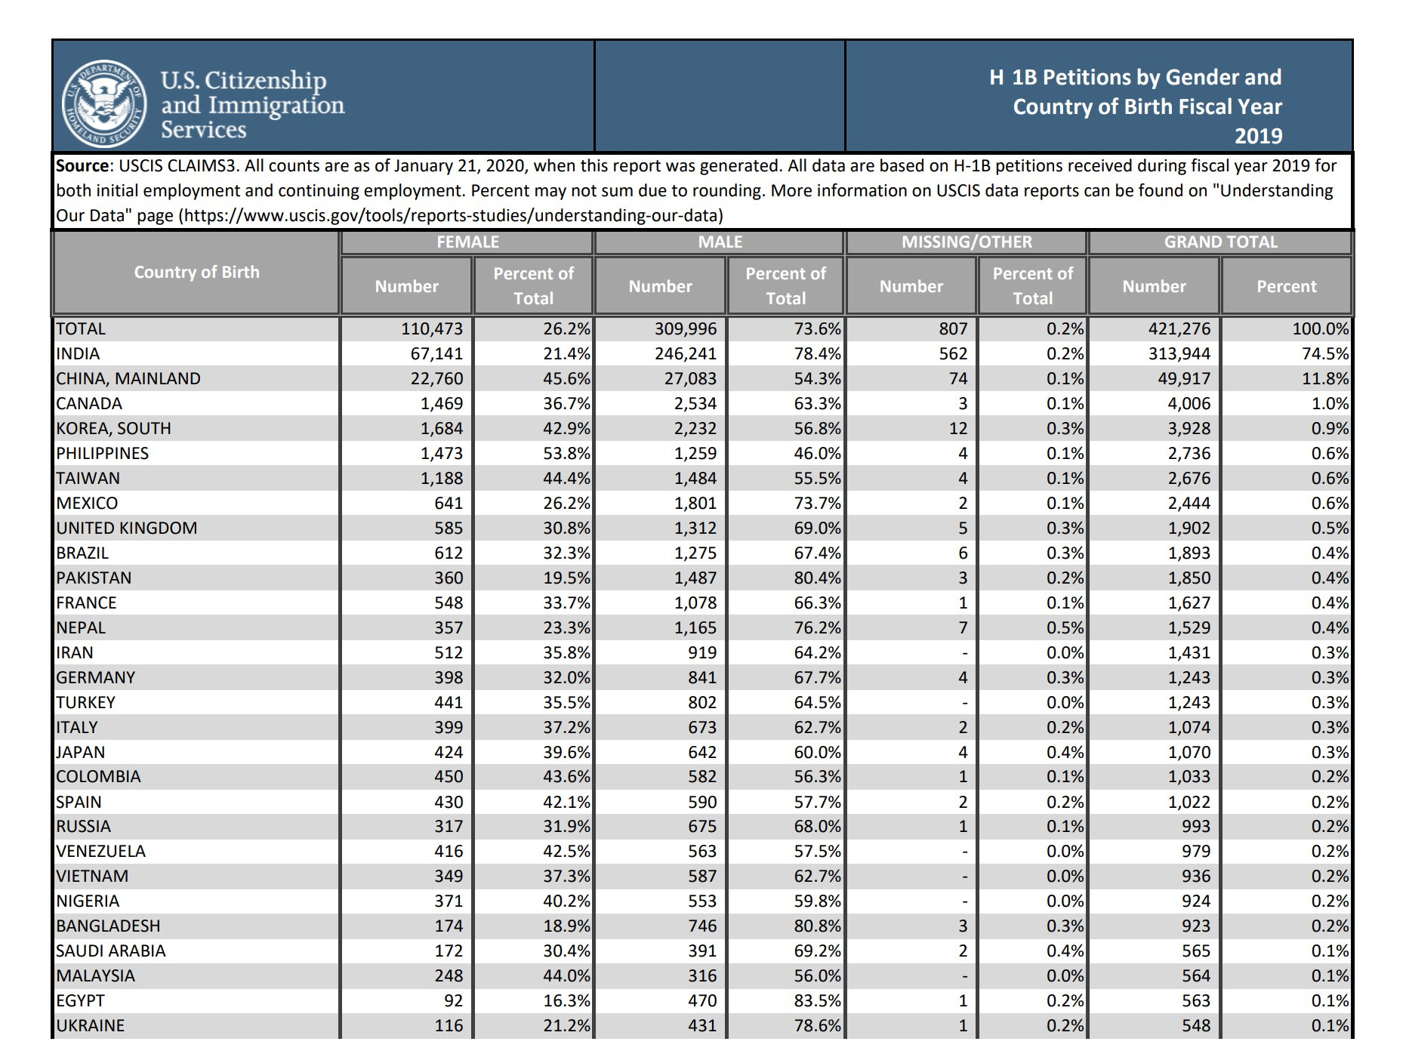The height and width of the screenshot is (1060, 1406).
Task: Click the COLOMBIA row label
Action: coord(98,777)
